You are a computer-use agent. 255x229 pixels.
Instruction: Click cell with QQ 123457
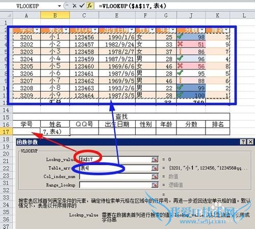pyautogui.click(x=84, y=44)
